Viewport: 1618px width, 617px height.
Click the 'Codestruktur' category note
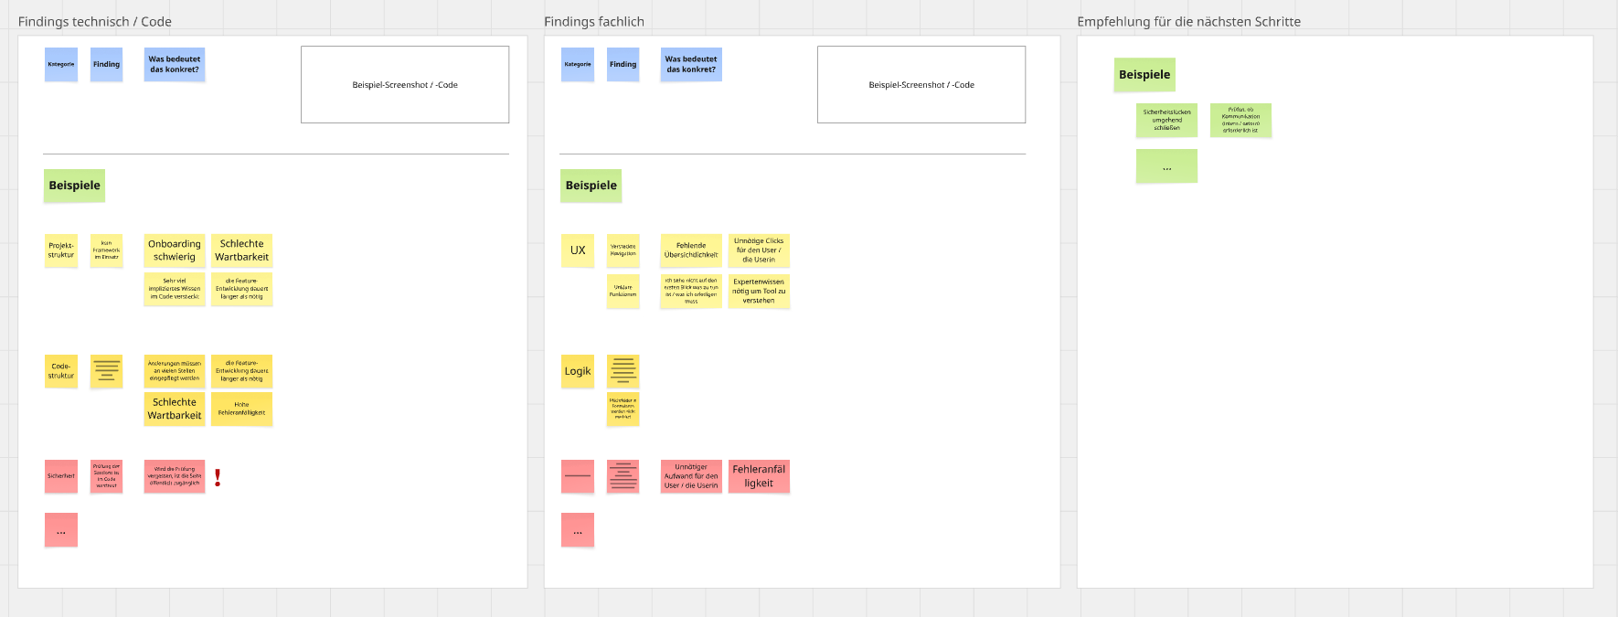coord(61,371)
